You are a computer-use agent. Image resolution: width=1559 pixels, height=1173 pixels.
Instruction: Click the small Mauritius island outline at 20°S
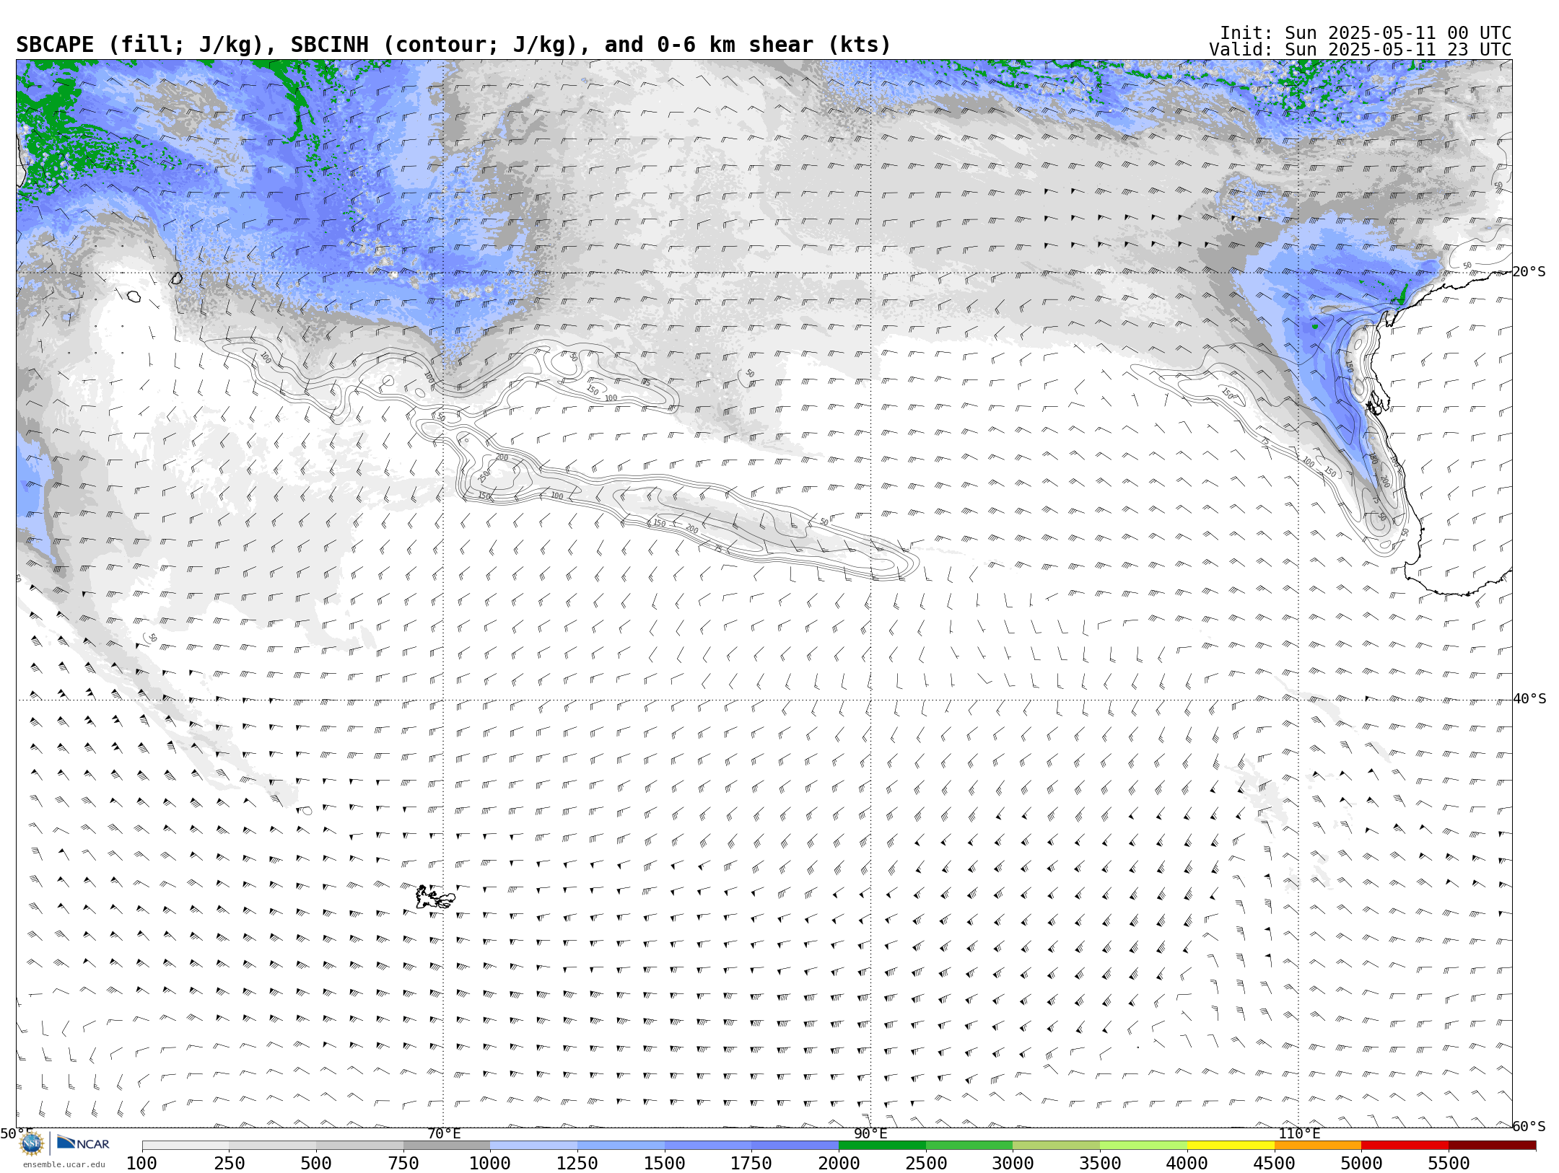point(177,278)
